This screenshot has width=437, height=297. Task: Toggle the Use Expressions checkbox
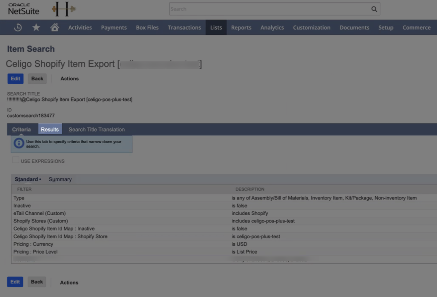point(16,160)
